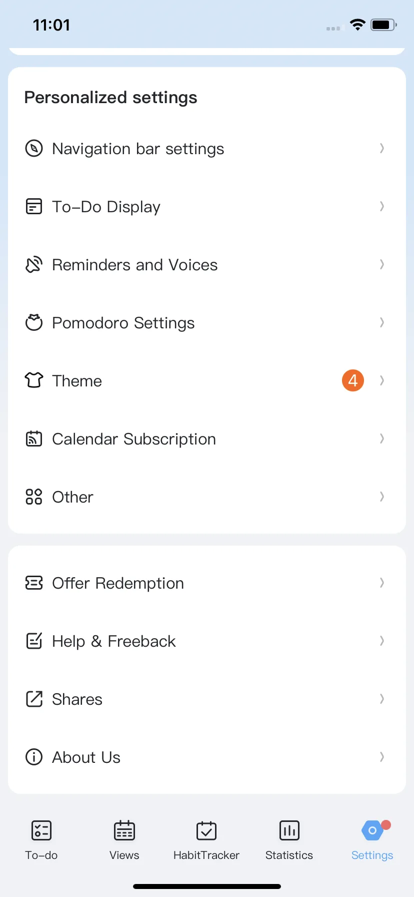Go to the Statistics tab
414x897 pixels.
pos(289,840)
